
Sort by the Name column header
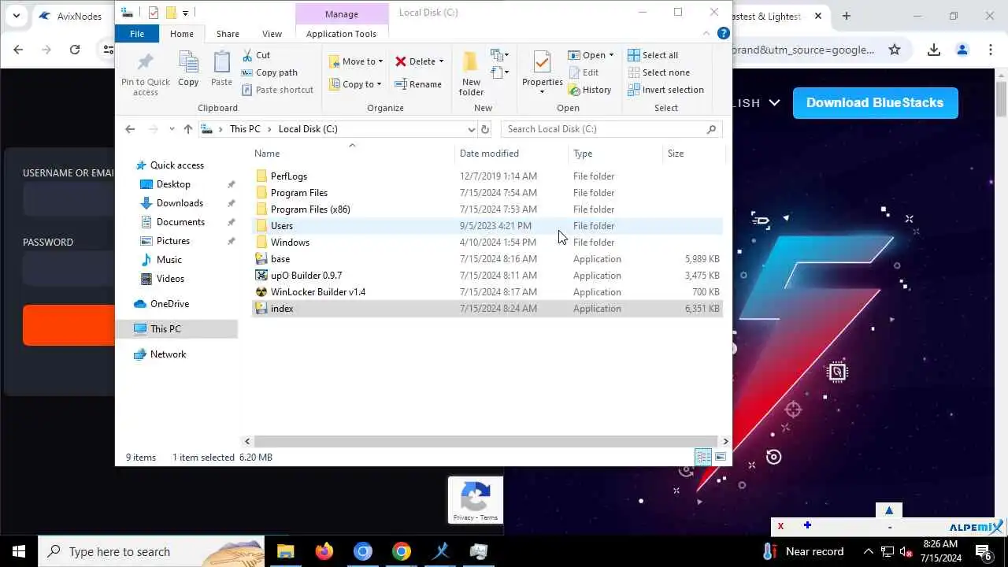(x=352, y=154)
